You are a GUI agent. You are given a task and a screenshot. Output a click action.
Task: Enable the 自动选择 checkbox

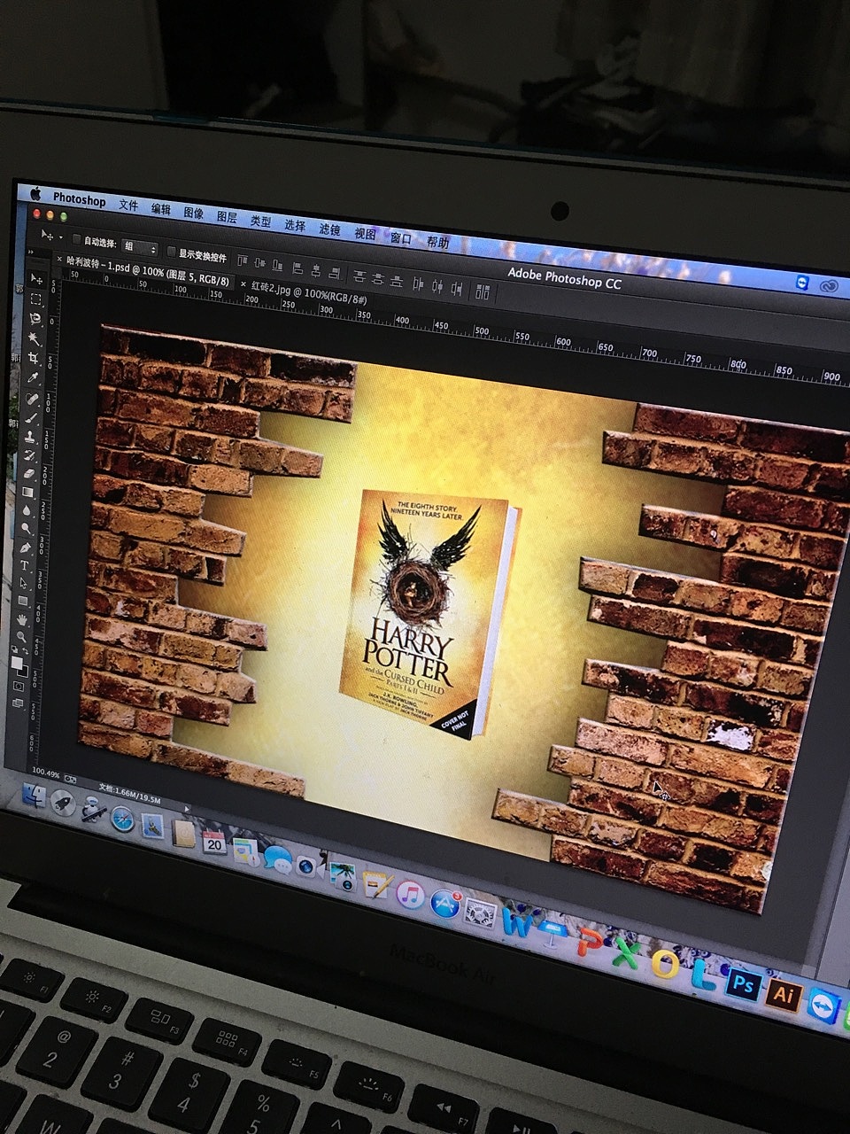point(76,240)
